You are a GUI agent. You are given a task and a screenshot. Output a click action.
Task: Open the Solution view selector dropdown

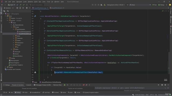click(x=9, y=8)
